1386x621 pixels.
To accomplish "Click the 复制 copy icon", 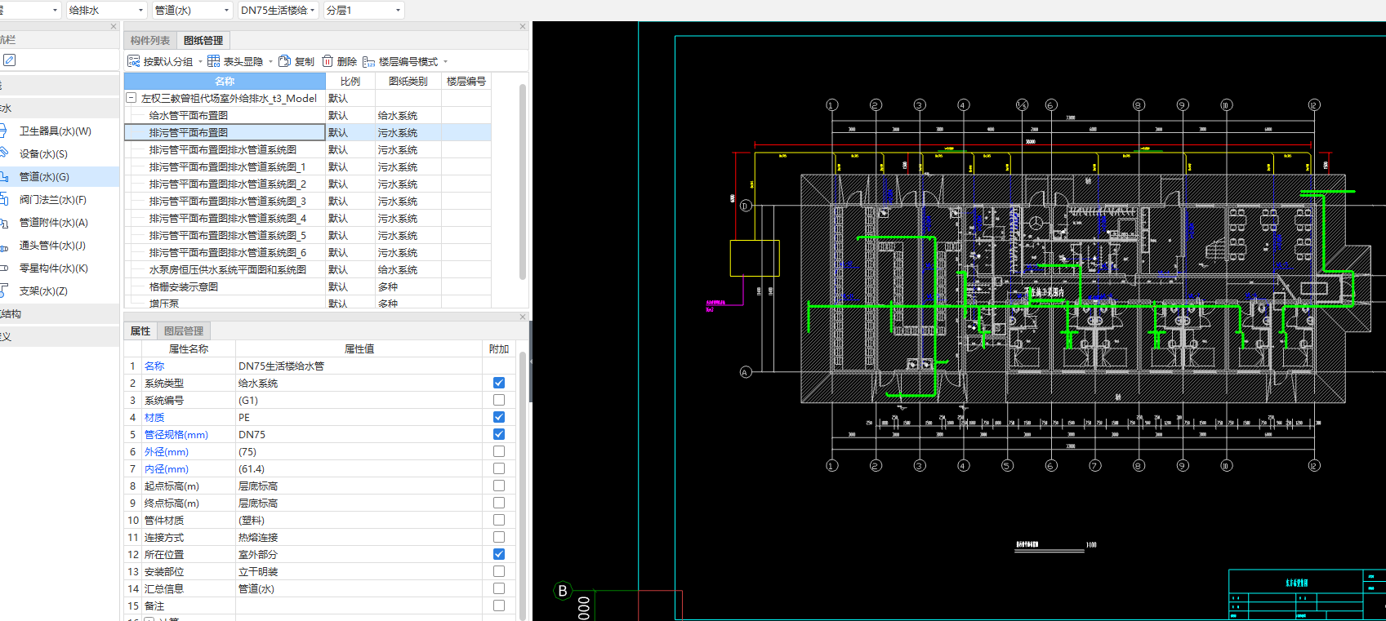I will (284, 61).
